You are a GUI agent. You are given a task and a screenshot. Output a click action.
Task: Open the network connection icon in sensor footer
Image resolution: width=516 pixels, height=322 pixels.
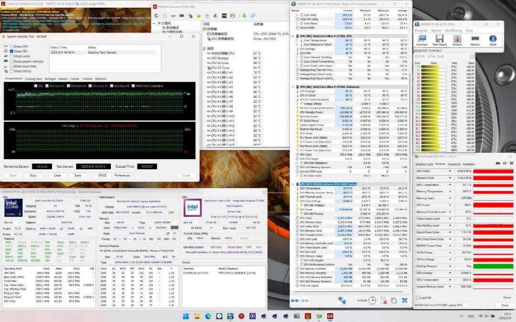tap(342, 301)
